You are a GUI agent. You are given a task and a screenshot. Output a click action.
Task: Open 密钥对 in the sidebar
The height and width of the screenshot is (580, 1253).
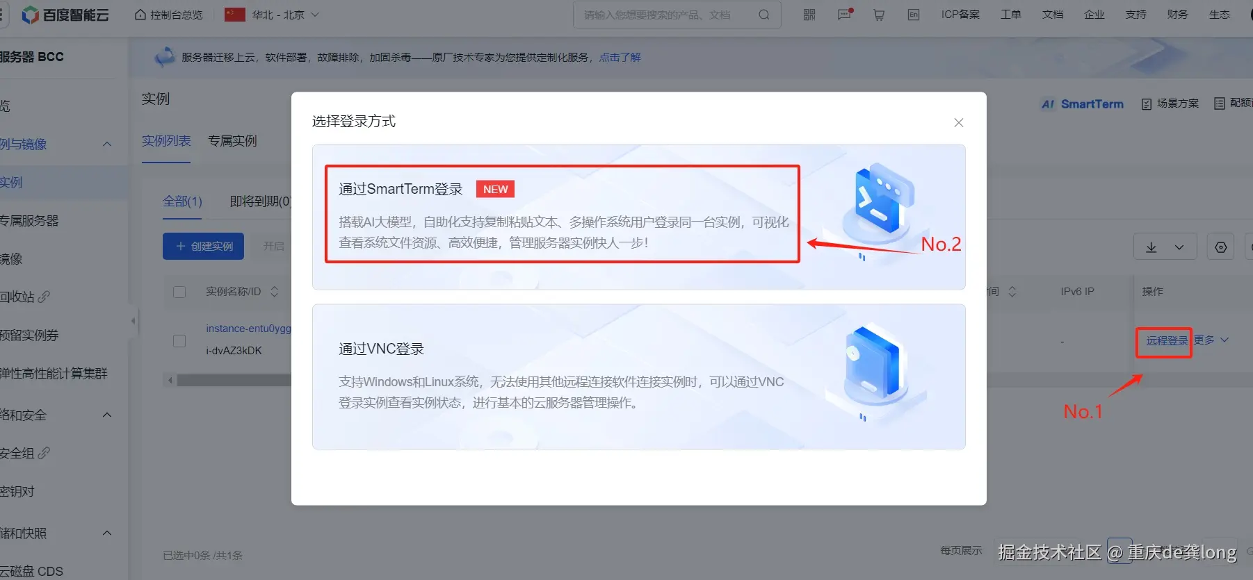pyautogui.click(x=17, y=492)
